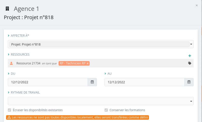Click the Écraser les disponibilités existantes label

[38, 110]
